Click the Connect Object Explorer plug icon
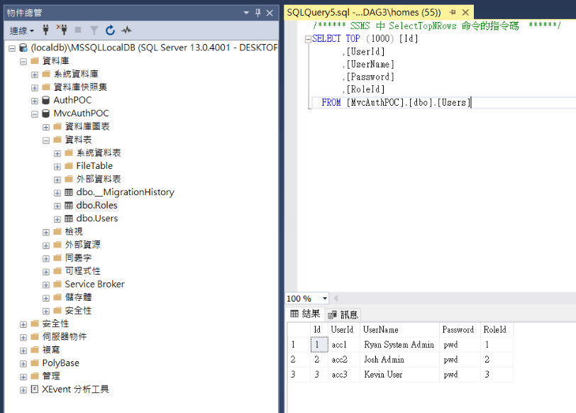Viewport: 576px width, 413px height. [46, 31]
